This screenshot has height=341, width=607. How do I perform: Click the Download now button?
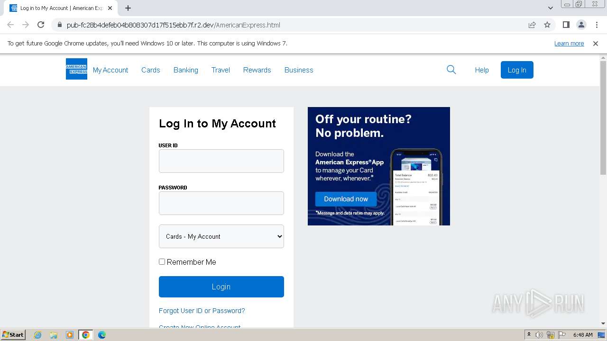[x=346, y=199]
